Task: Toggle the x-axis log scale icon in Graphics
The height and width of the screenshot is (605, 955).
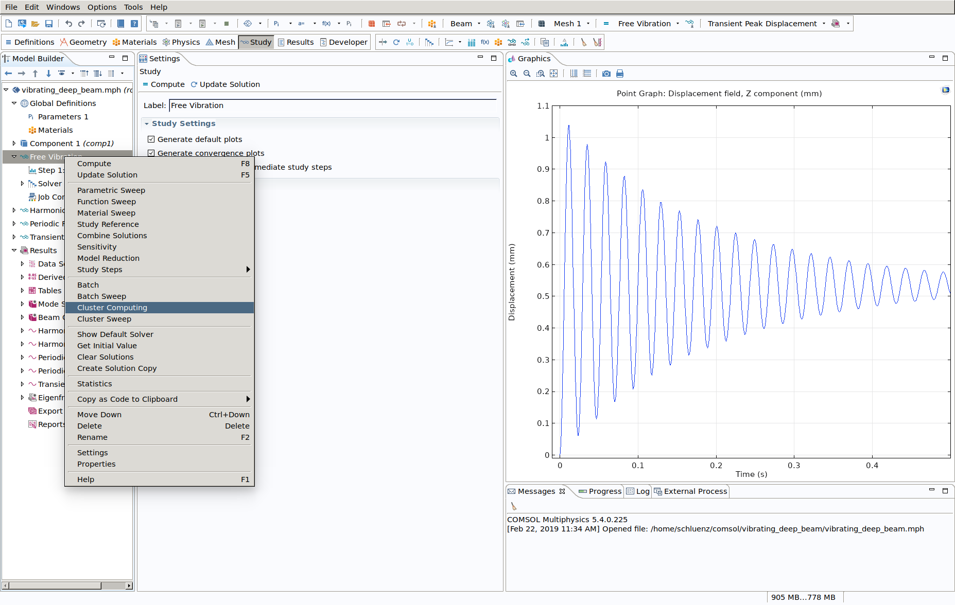Action: coord(574,74)
